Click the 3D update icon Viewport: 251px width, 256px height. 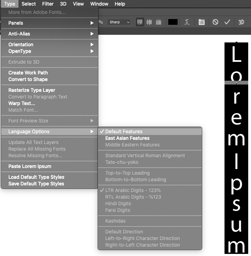241,22
